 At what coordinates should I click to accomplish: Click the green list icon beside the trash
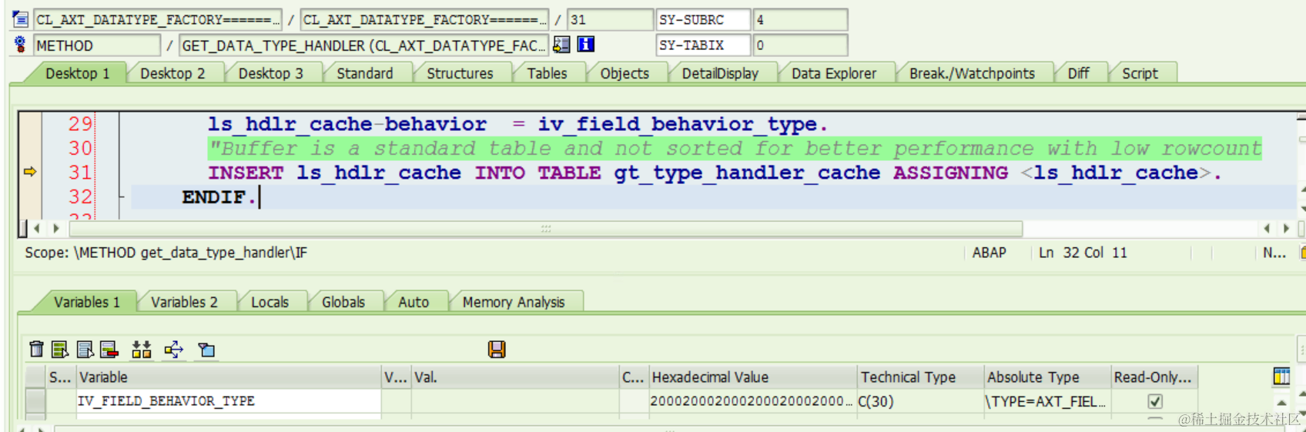pos(60,349)
